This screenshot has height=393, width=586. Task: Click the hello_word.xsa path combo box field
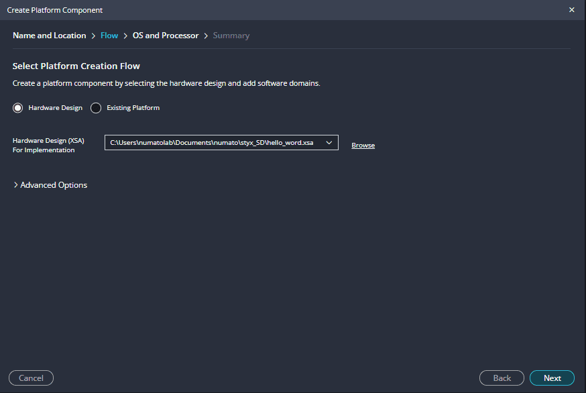(x=212, y=143)
